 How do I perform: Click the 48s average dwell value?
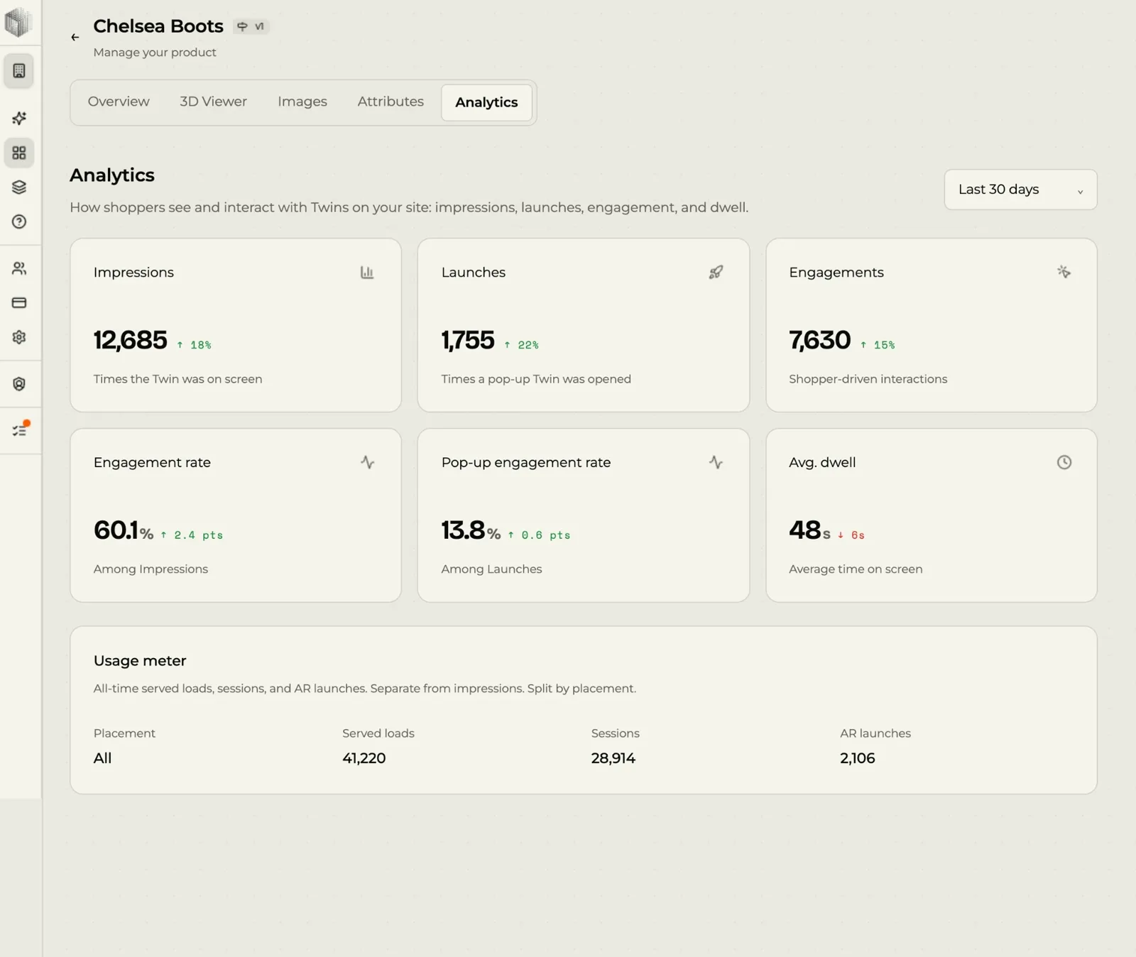(x=809, y=530)
